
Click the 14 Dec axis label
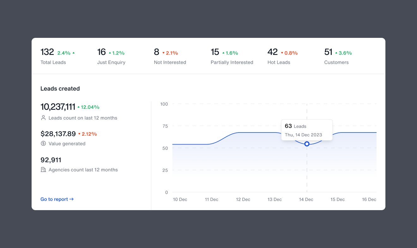tap(306, 199)
